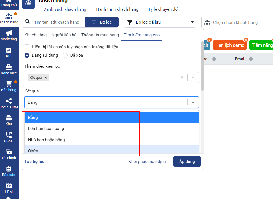Pick 'Chứa' from the operator list
The image size is (273, 199).
click(x=33, y=151)
